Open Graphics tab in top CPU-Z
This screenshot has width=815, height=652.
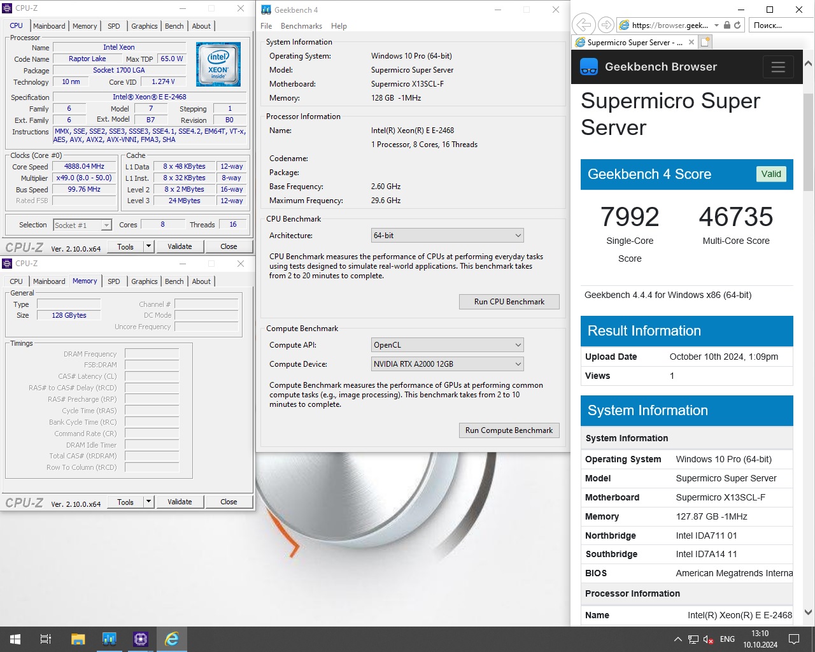click(145, 26)
